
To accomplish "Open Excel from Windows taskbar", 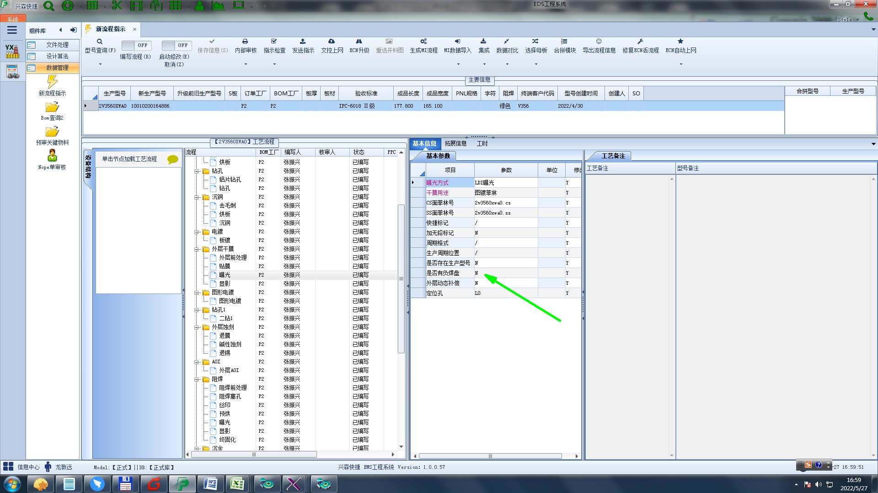I will click(x=237, y=483).
